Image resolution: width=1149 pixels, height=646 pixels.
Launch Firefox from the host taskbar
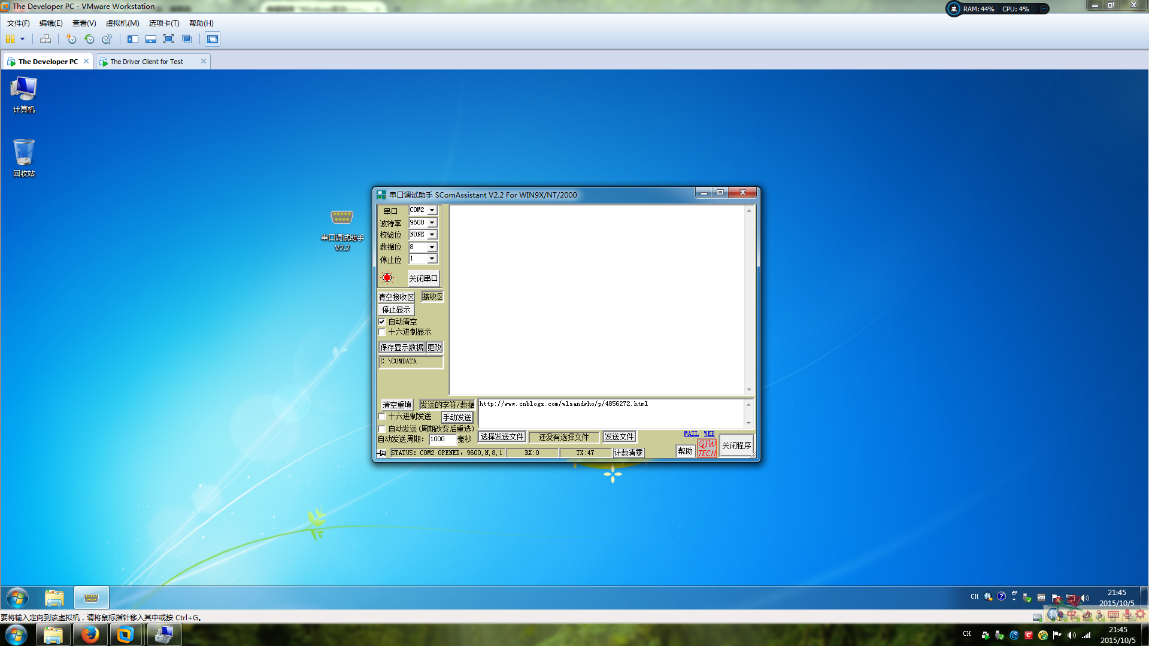(90, 635)
